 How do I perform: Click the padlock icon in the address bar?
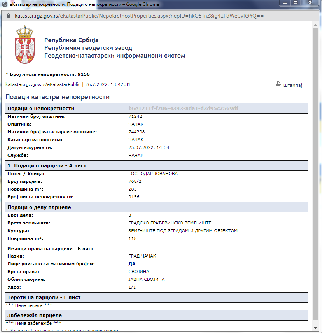click(x=8, y=16)
